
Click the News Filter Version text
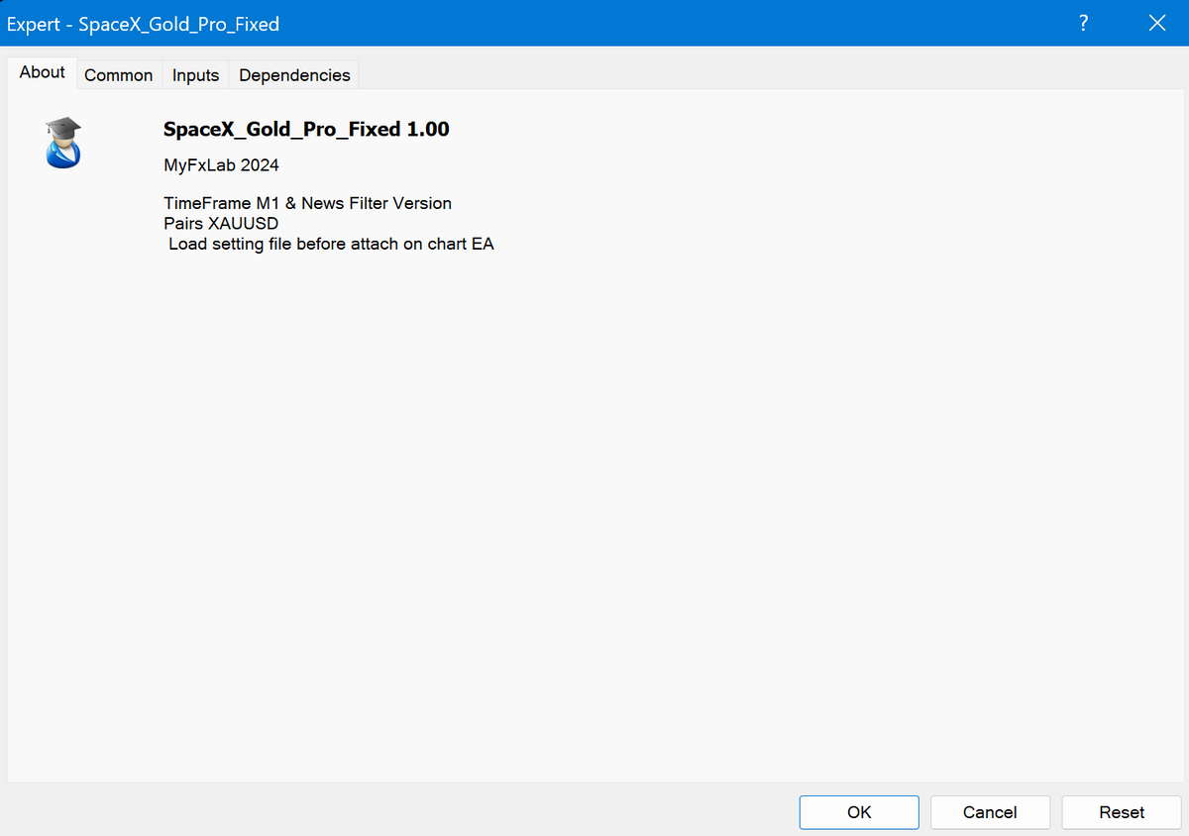(x=377, y=203)
